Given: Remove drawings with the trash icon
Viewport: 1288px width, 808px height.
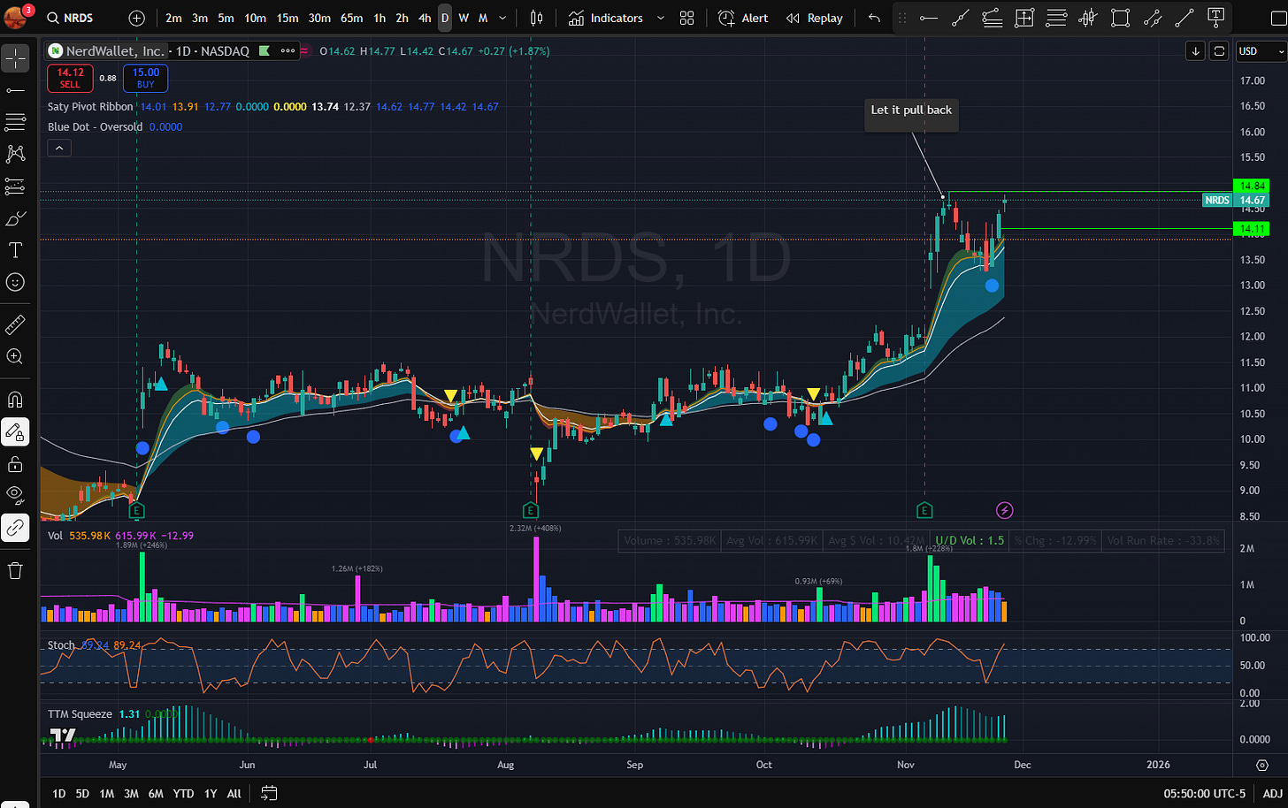Looking at the screenshot, I should coord(15,570).
